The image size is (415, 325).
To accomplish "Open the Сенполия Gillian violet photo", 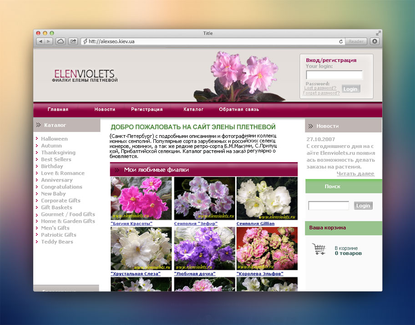I will 267,198.
